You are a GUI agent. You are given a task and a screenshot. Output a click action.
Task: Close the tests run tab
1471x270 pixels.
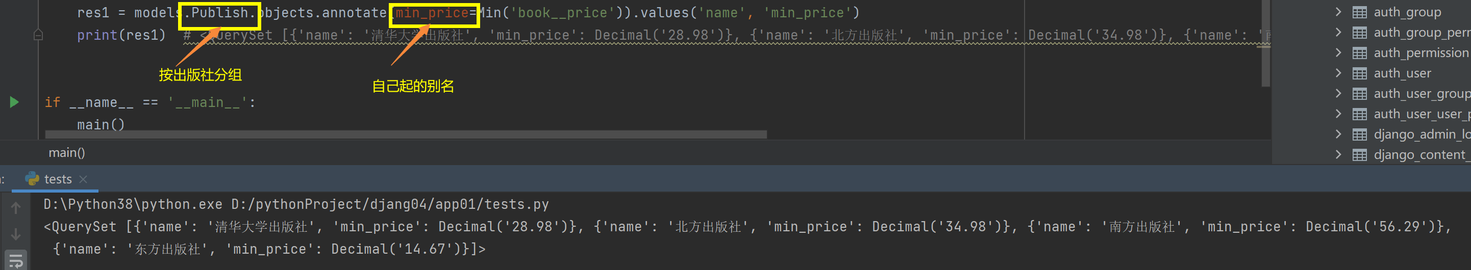(x=83, y=179)
